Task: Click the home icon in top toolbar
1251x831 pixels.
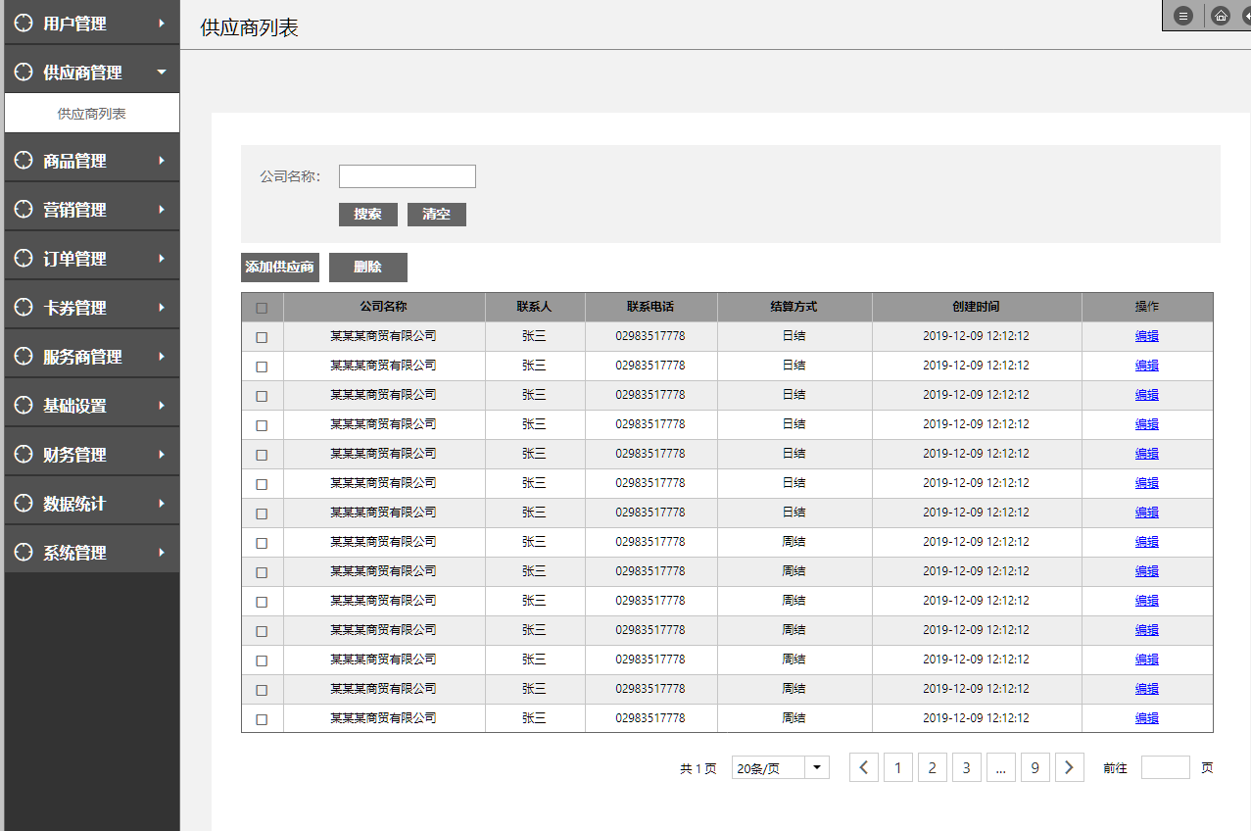Action: coord(1221,16)
